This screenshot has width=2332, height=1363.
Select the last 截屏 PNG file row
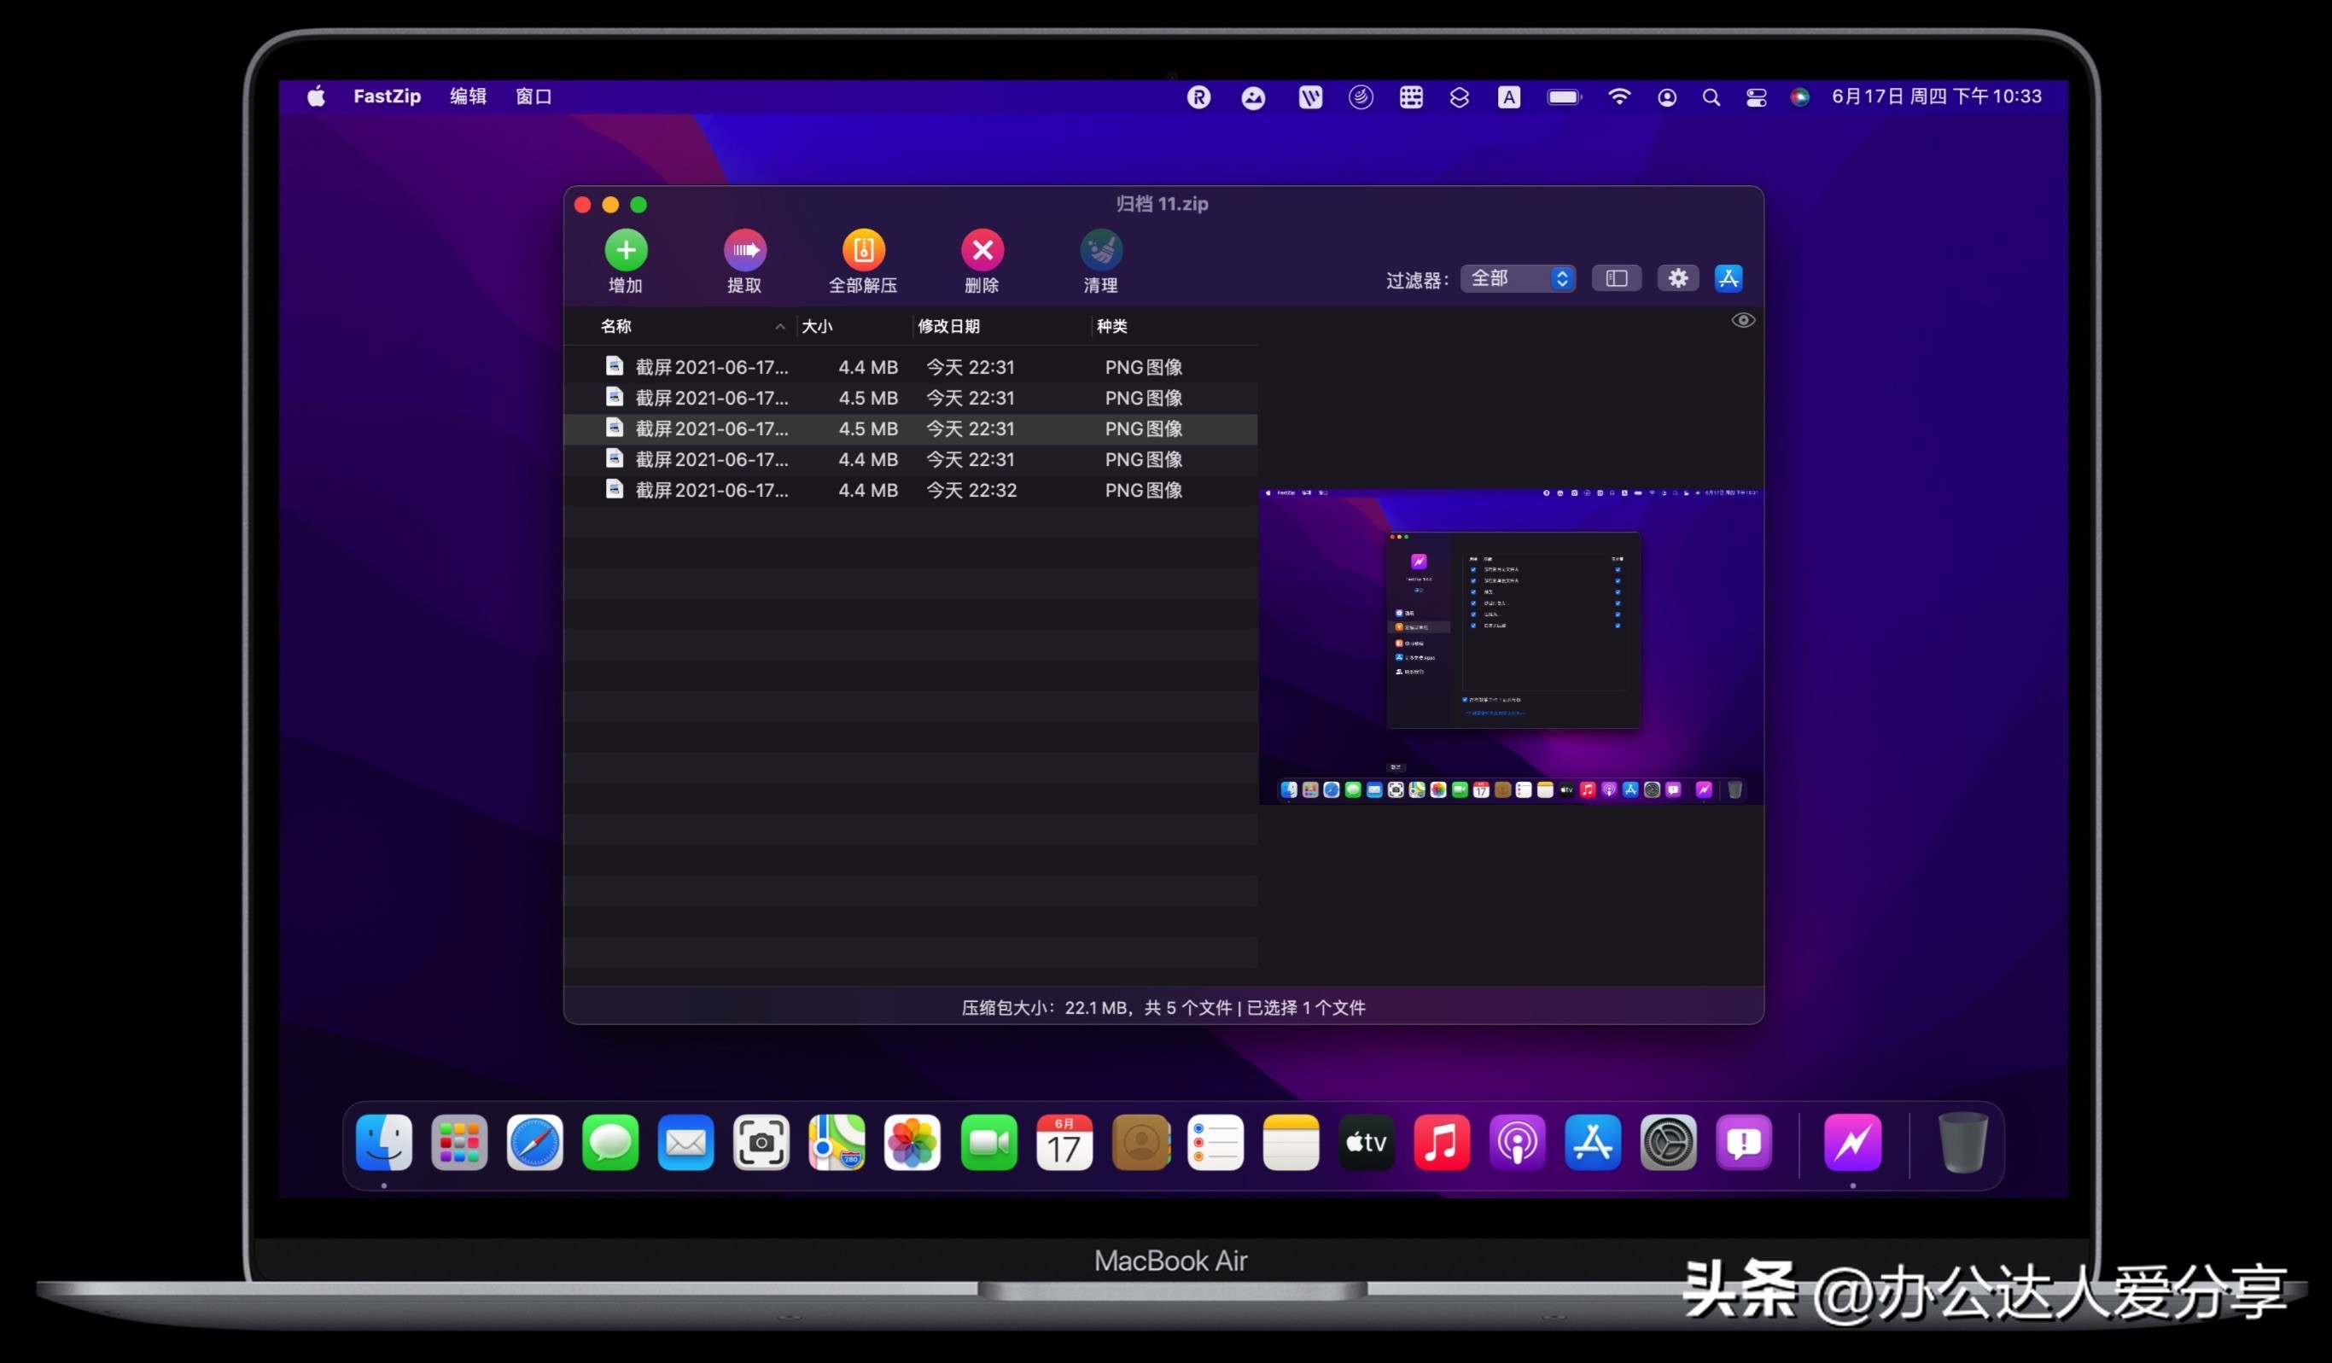tap(833, 490)
